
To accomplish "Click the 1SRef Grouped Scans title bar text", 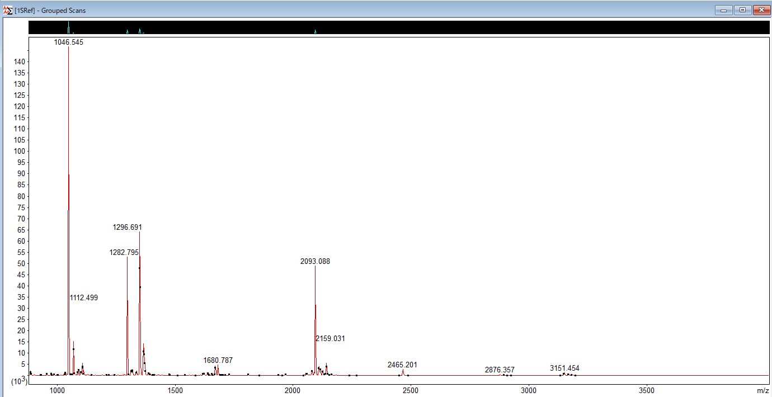I will [50, 10].
